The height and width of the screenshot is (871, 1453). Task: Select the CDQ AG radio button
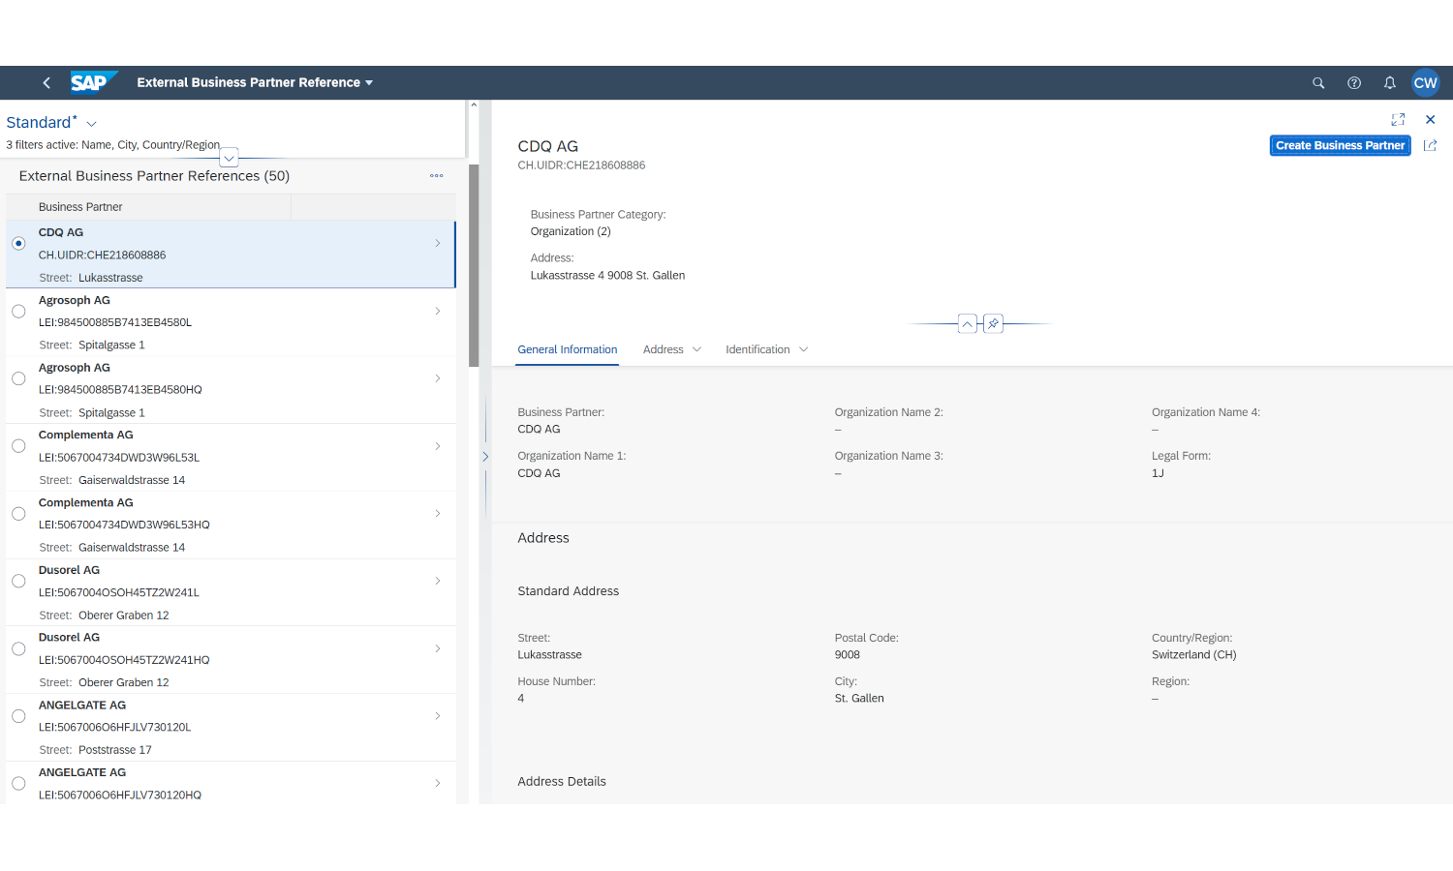18,244
